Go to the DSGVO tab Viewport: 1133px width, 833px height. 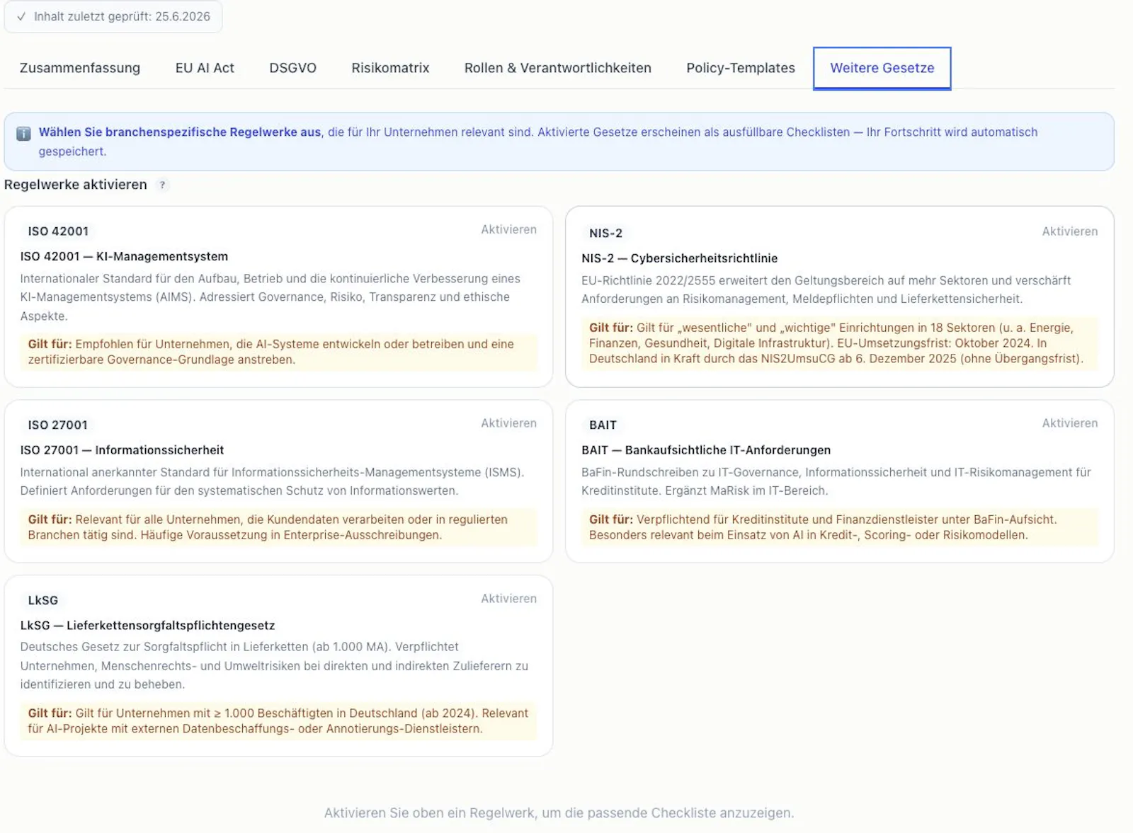pos(292,68)
